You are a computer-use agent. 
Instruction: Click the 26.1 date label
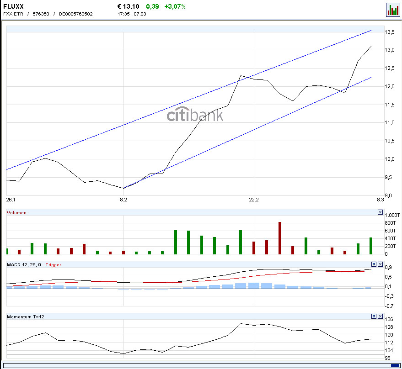[x=11, y=200]
